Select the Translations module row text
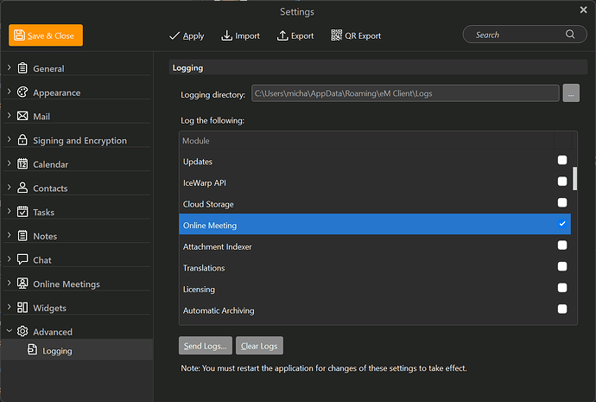 tap(204, 268)
